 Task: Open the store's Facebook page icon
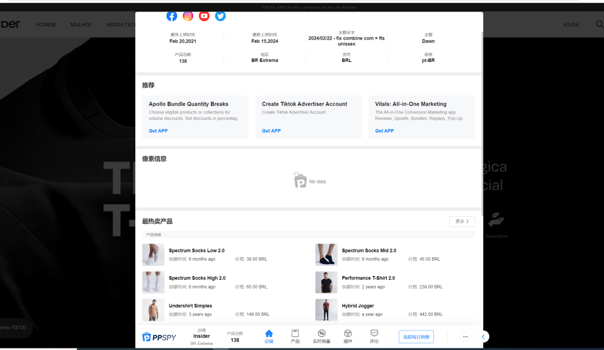coord(172,16)
